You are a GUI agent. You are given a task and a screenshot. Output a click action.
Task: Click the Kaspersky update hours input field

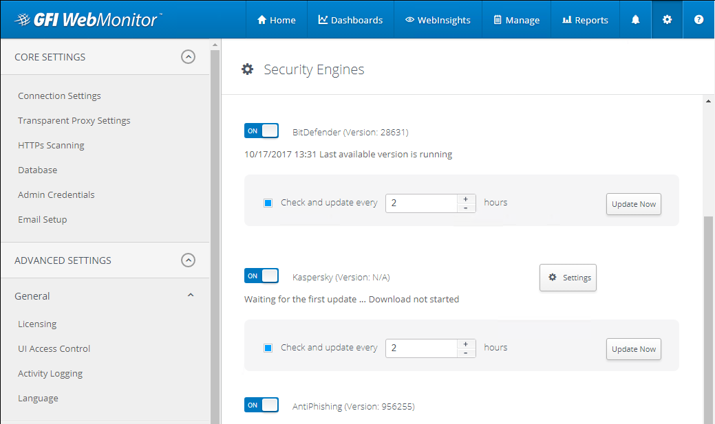coord(421,348)
